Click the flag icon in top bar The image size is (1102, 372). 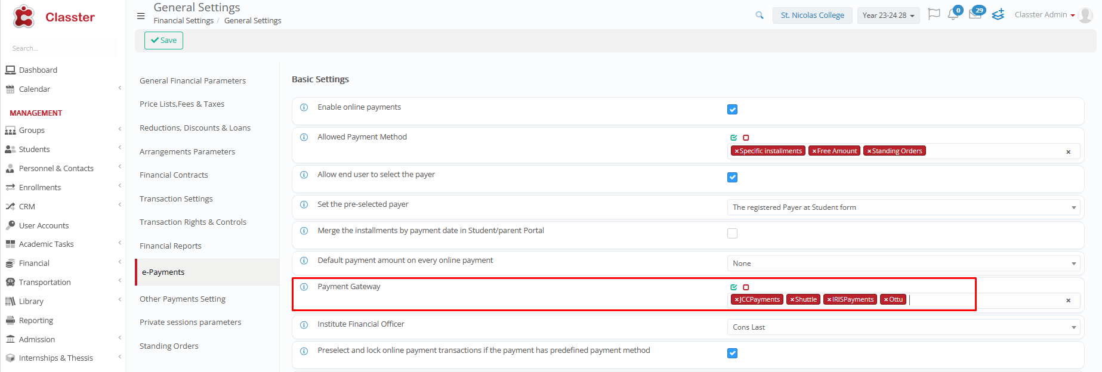(x=934, y=14)
